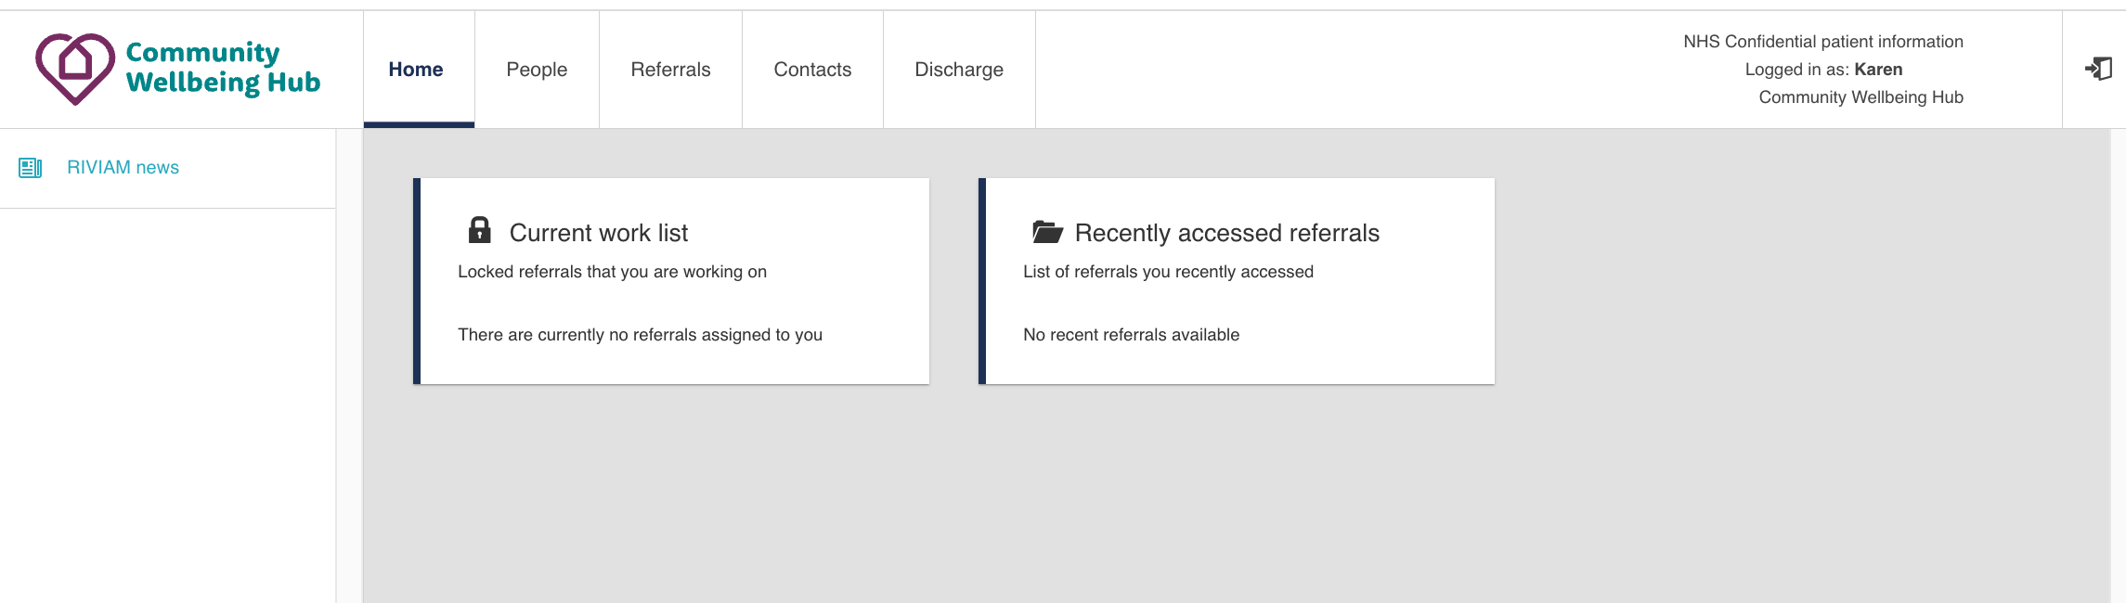This screenshot has height=603, width=2126.
Task: Open the People tab
Action: coord(537,70)
